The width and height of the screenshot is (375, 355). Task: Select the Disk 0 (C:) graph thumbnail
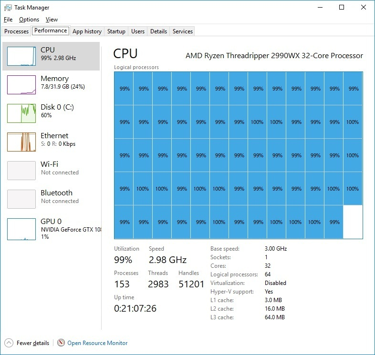(x=21, y=113)
